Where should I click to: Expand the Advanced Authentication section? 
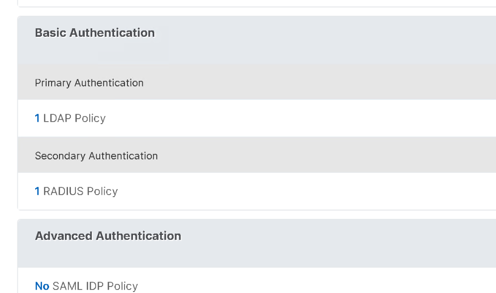tap(108, 236)
